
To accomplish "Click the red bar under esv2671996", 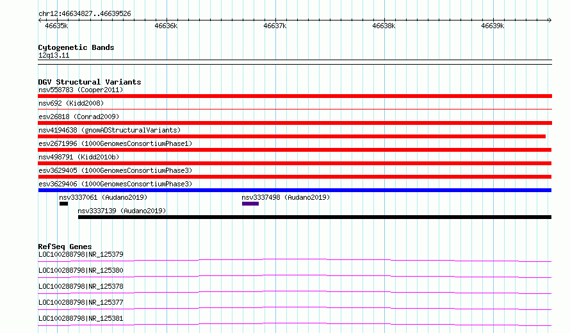I will point(295,150).
